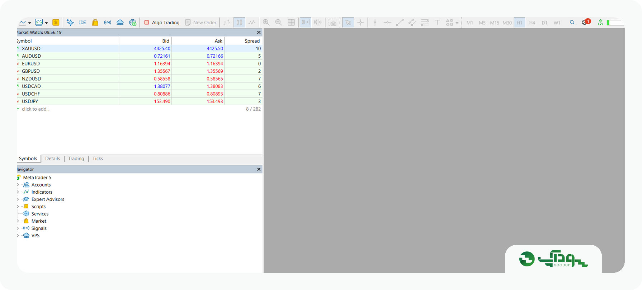Close the Navigator panel
The image size is (642, 290).
click(x=259, y=169)
